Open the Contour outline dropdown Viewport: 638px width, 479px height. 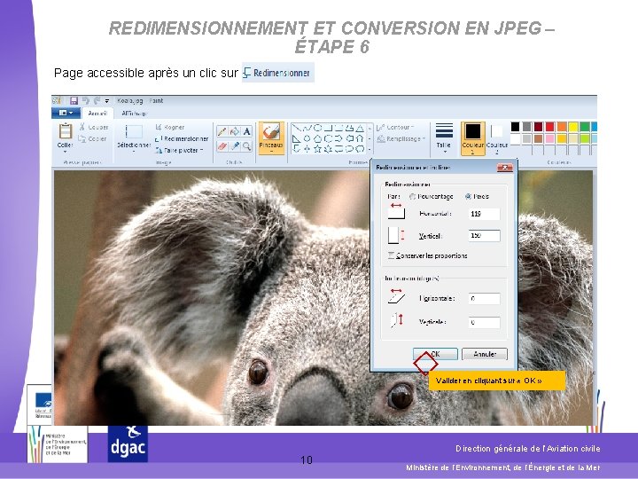point(395,128)
